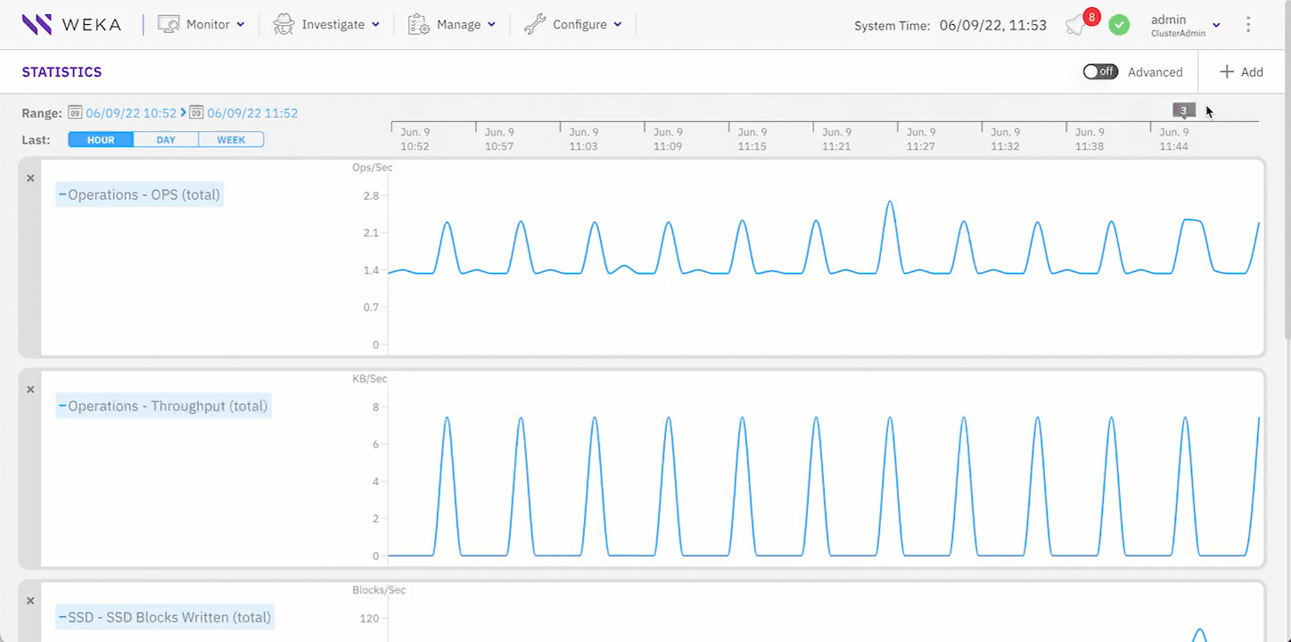
Task: Click the calendar icon beside start date
Action: pyautogui.click(x=75, y=113)
